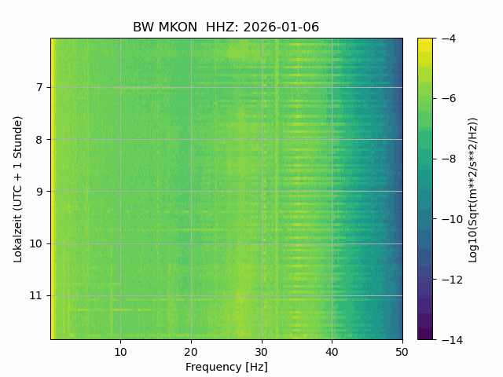Click the colorbar Log10 unit label
Viewport: 503px width, 377px height.
473,189
